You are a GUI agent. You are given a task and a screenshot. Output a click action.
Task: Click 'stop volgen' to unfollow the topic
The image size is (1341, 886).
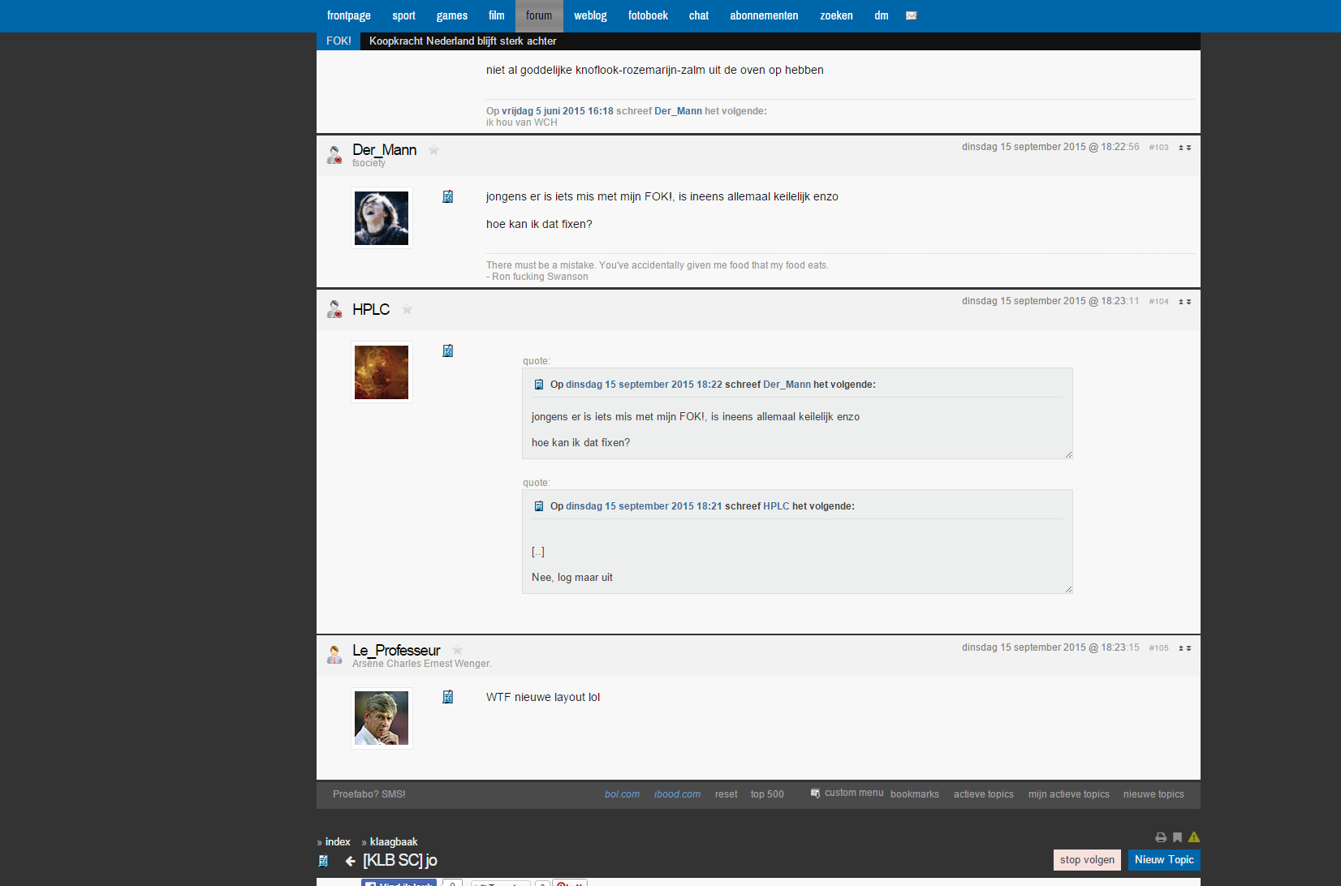pyautogui.click(x=1087, y=860)
